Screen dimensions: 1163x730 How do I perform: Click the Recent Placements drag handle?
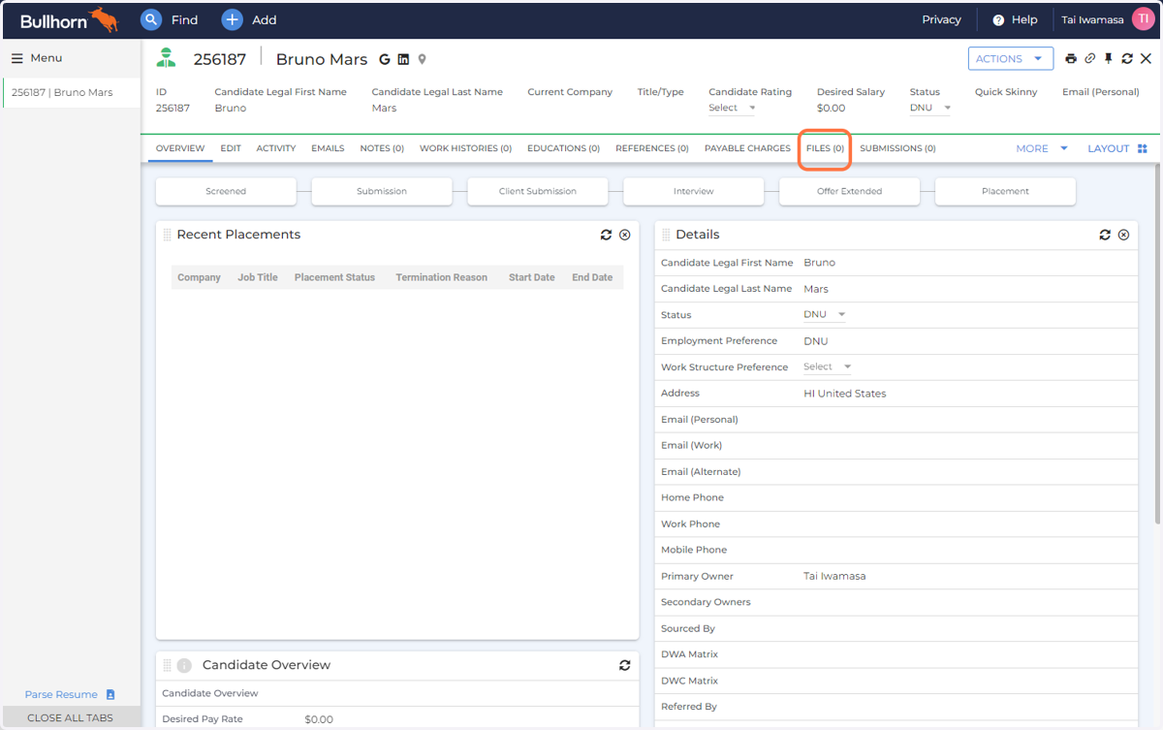pos(167,235)
